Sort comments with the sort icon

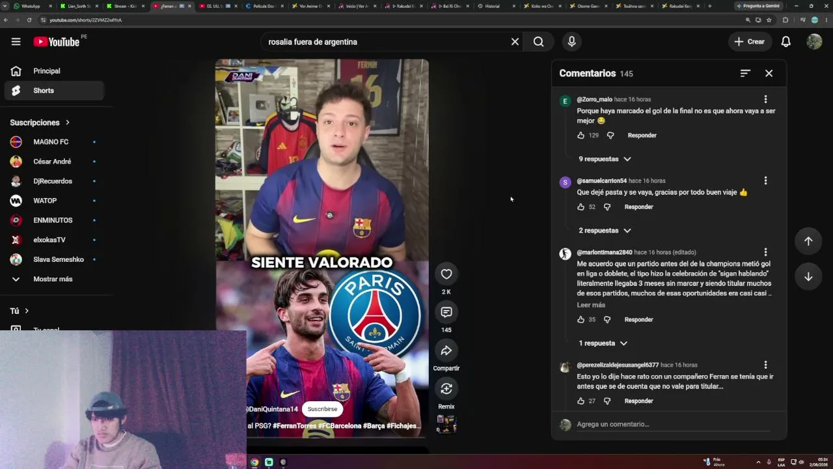click(x=745, y=74)
